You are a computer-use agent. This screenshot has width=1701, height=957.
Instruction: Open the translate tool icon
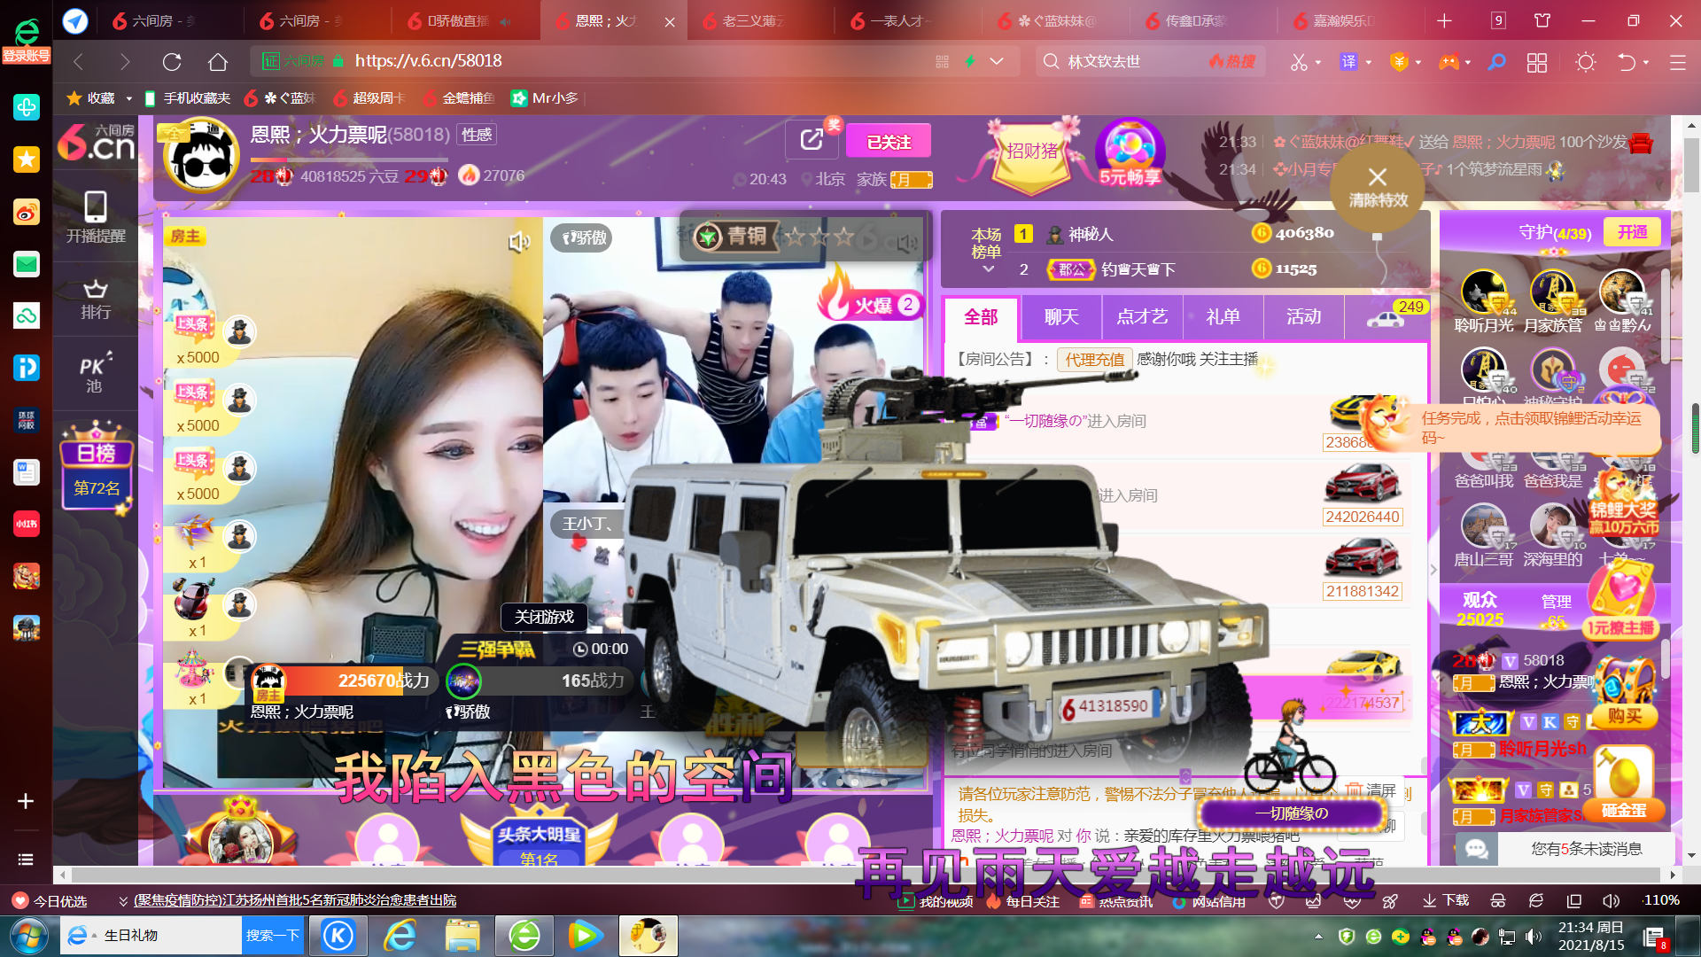point(1348,62)
